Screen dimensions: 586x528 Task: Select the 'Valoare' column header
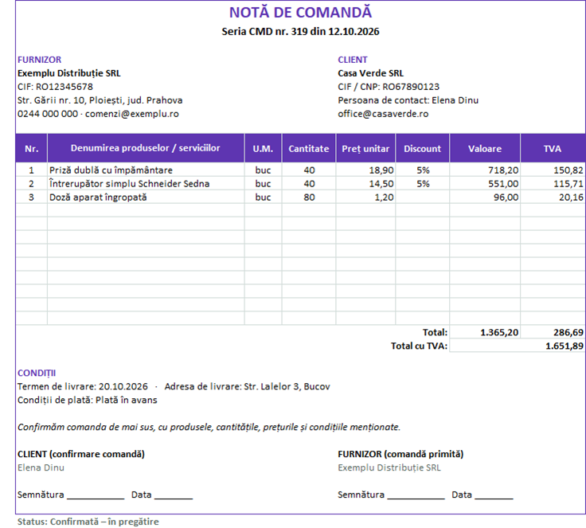click(485, 148)
